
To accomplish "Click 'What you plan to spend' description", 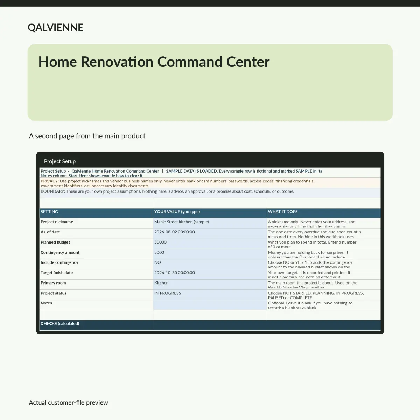I will pos(324,244).
